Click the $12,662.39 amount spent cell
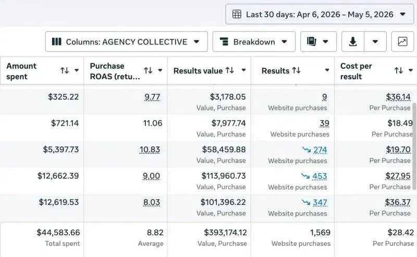The width and height of the screenshot is (417, 257). coord(58,176)
